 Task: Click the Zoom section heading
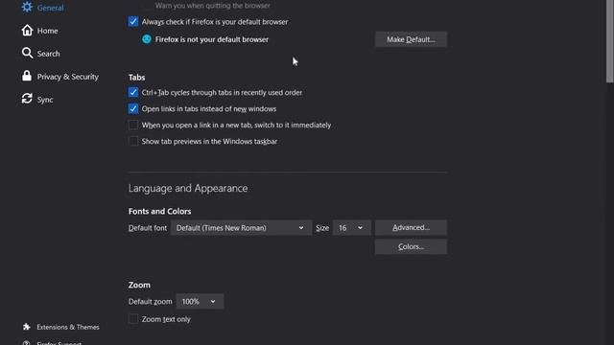tap(139, 285)
